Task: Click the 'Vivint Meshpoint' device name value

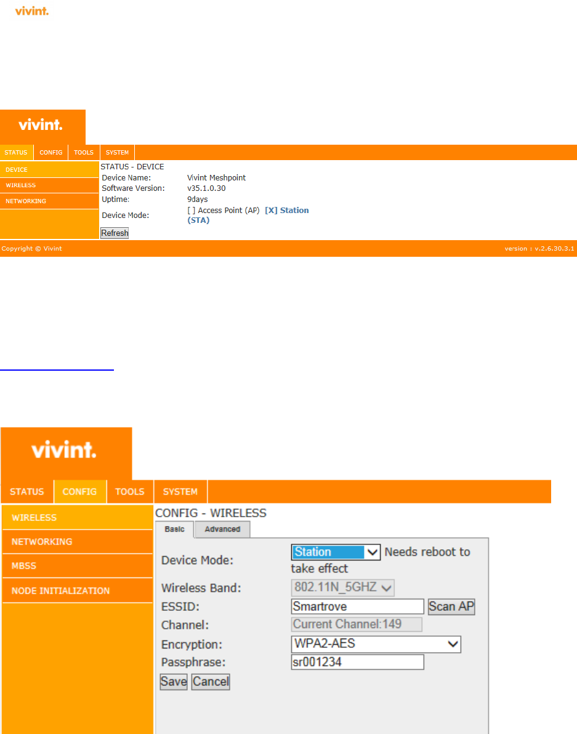Action: (x=216, y=178)
